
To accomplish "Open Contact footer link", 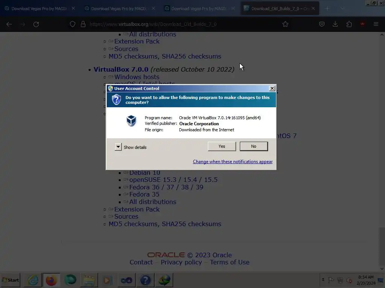I will [x=141, y=262].
